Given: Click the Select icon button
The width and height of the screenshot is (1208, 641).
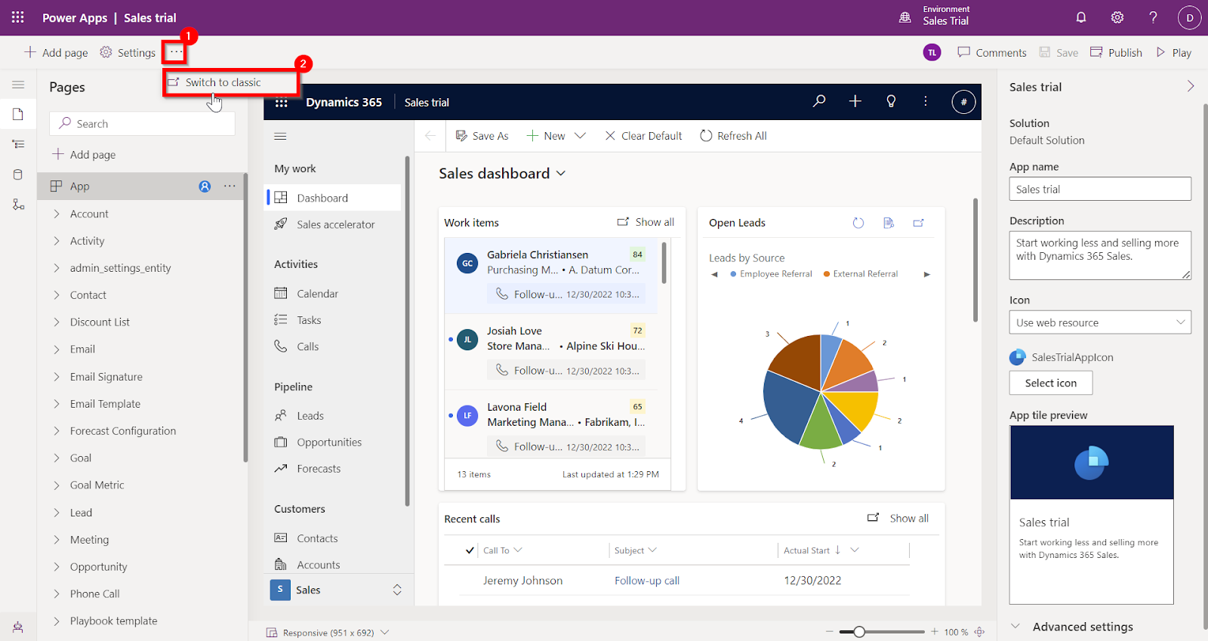Looking at the screenshot, I should pos(1051,383).
